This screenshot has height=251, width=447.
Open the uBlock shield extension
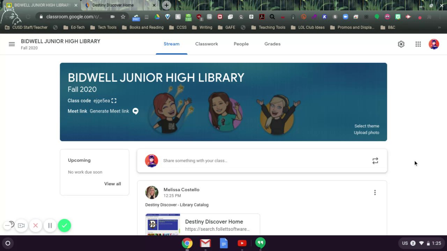(x=199, y=17)
